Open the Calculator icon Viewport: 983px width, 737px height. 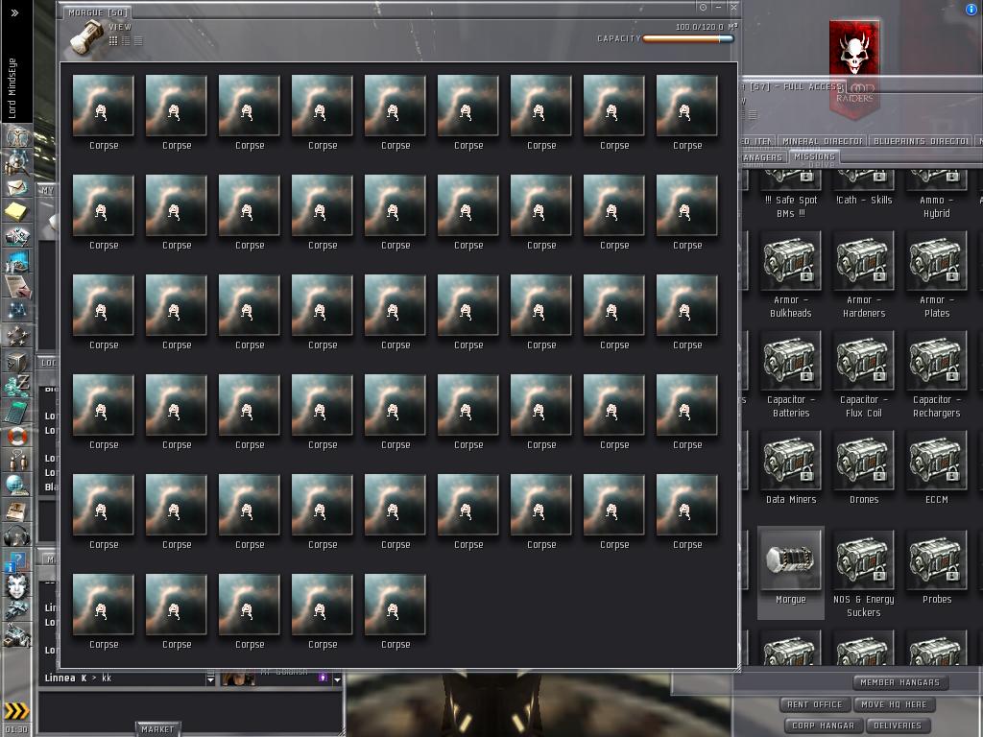pyautogui.click(x=17, y=410)
